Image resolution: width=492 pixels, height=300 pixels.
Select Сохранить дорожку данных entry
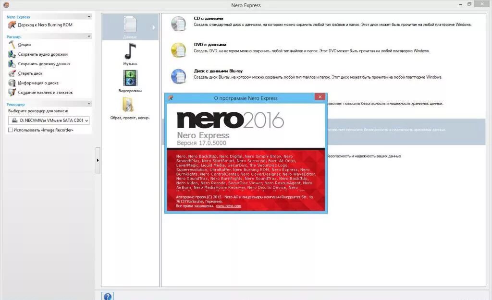tap(44, 64)
